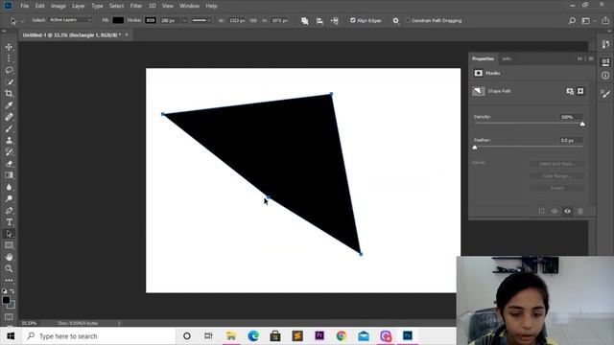Open Edit Toolbar three-dots menu

pos(9,281)
